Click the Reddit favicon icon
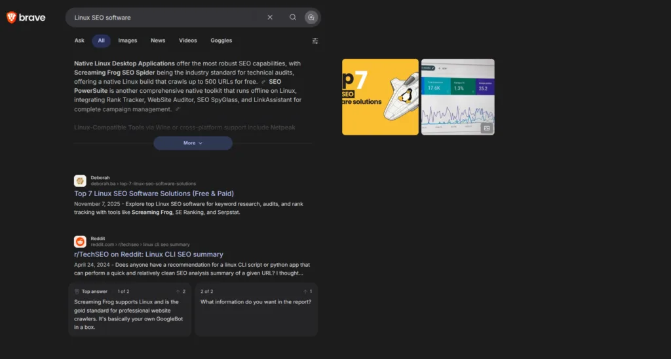 click(80, 241)
